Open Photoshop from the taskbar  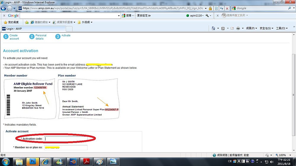[33, 162]
